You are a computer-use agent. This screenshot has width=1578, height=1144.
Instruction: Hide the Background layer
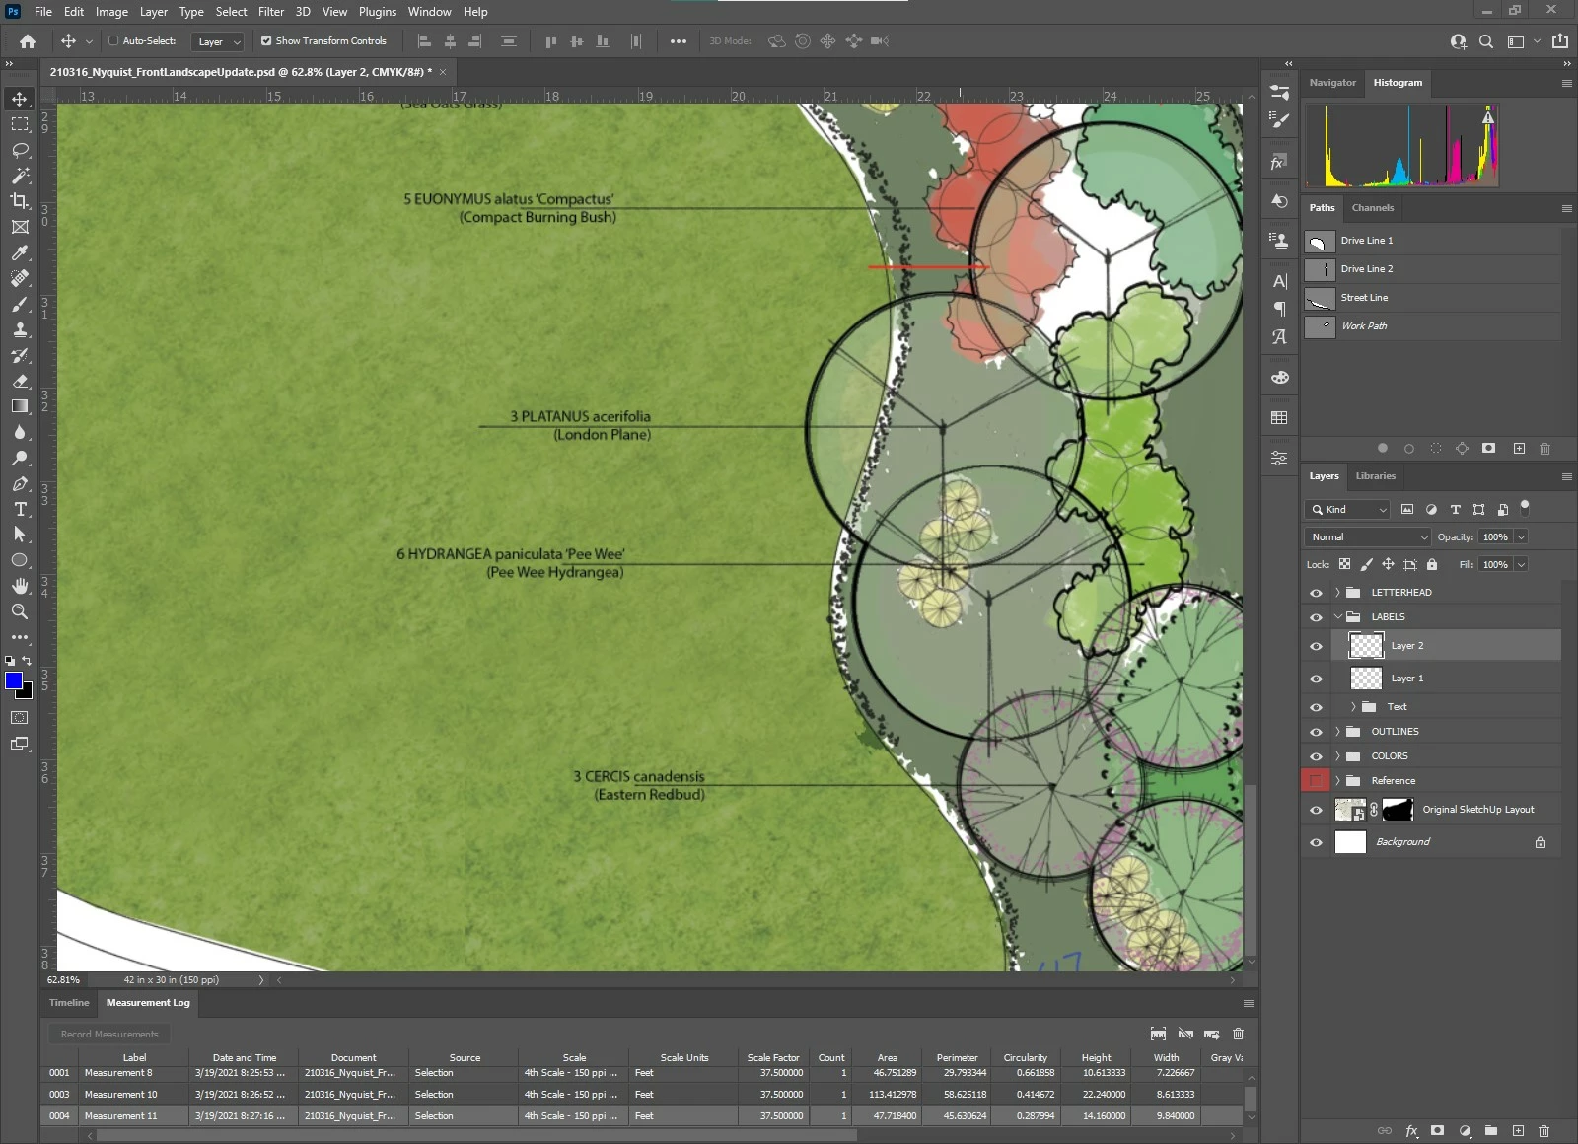pos(1316,842)
